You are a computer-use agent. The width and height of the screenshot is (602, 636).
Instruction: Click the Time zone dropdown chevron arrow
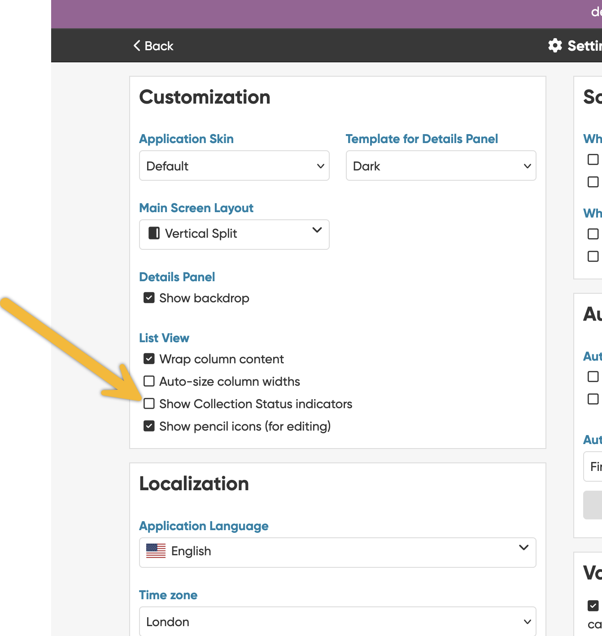(x=527, y=622)
